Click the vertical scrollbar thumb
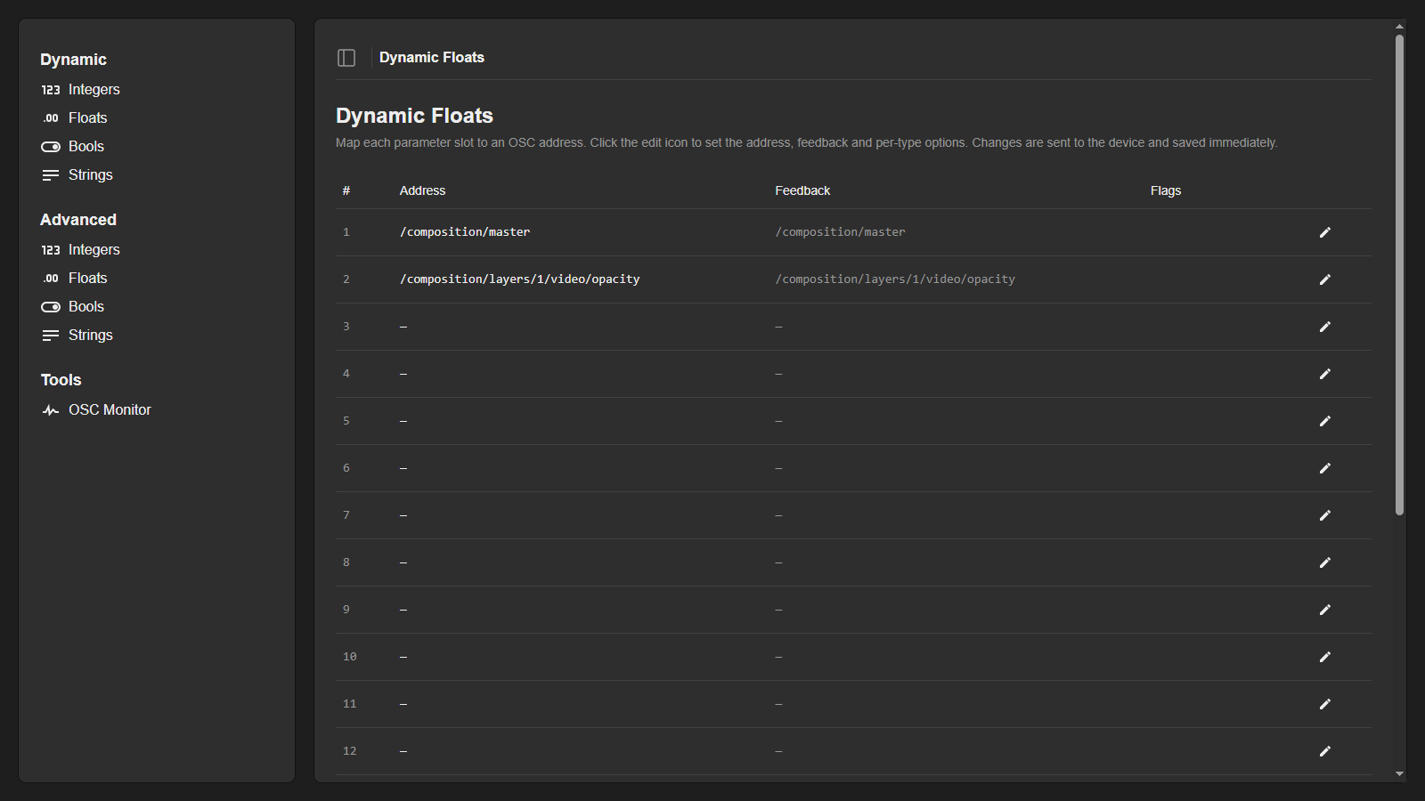 coord(1399,275)
